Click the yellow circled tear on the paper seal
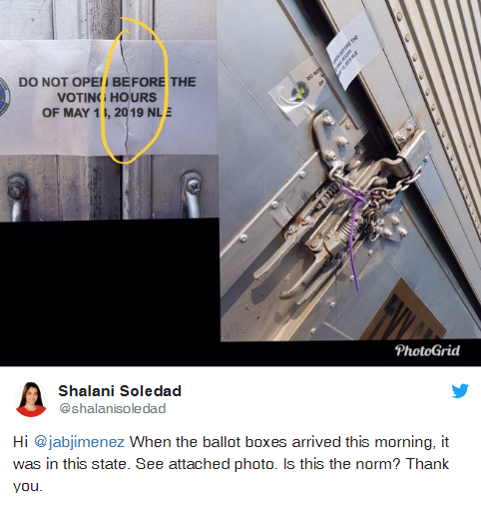Viewport: 481px width, 505px height. (135, 91)
